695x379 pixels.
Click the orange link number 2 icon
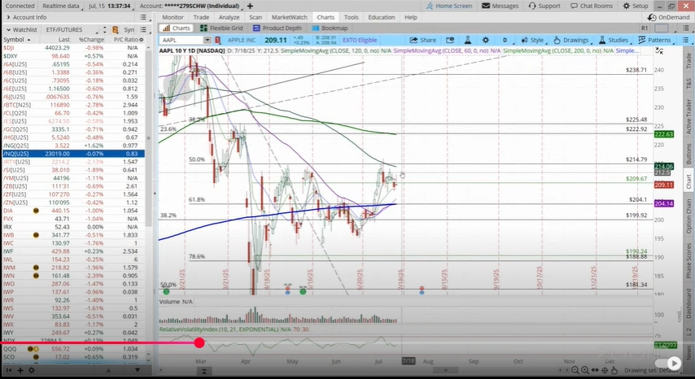pyautogui.click(x=116, y=29)
